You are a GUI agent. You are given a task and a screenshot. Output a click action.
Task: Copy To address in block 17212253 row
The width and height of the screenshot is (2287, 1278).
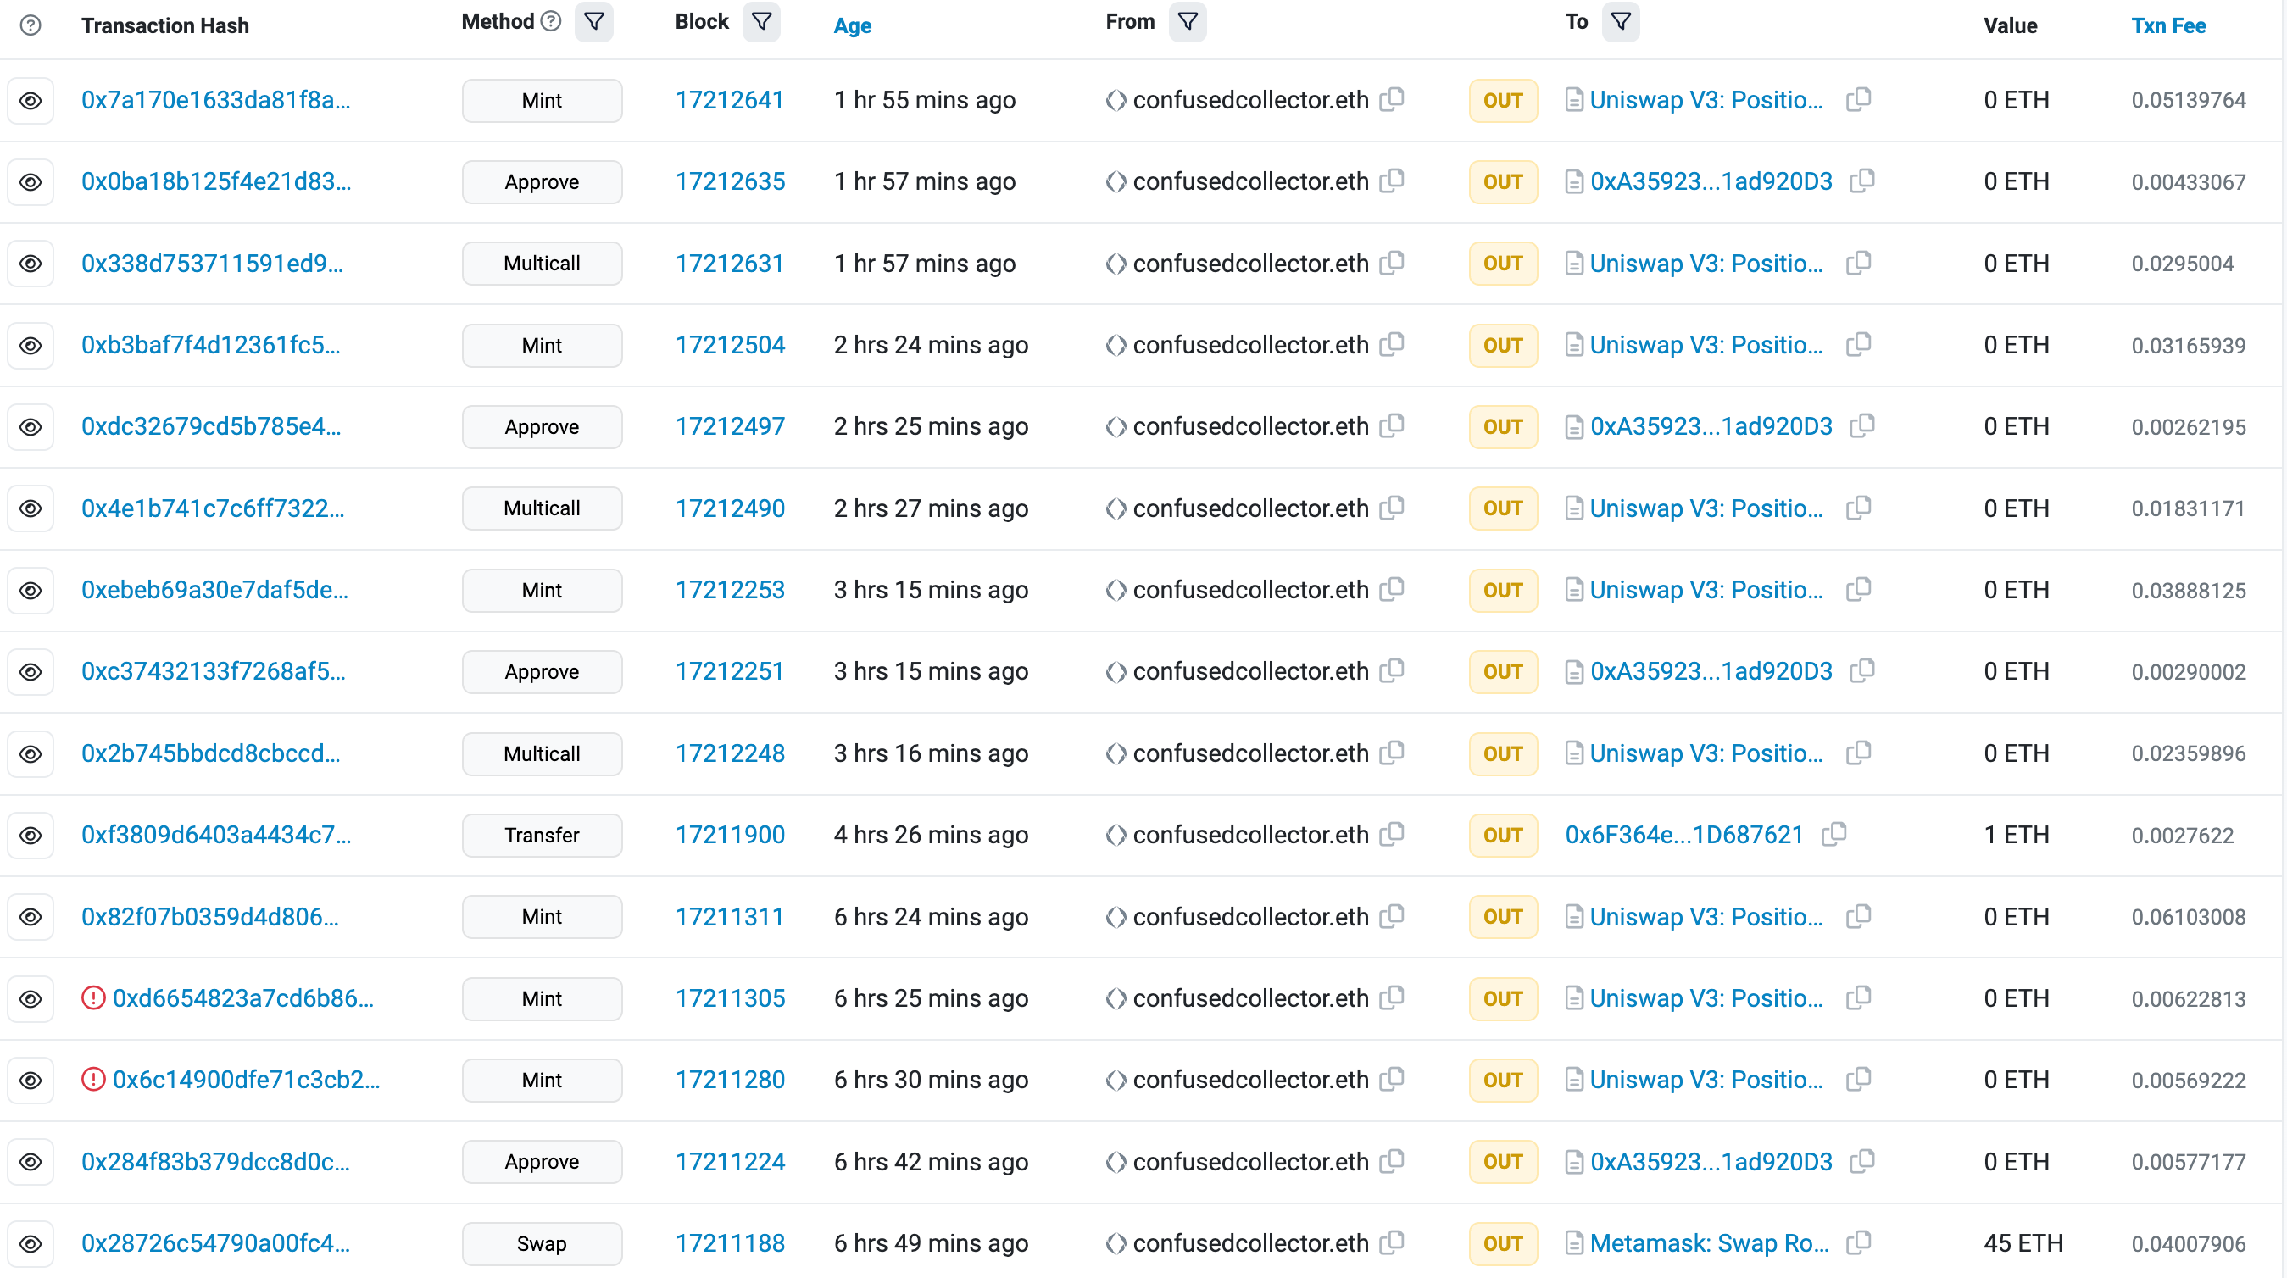pos(1858,589)
